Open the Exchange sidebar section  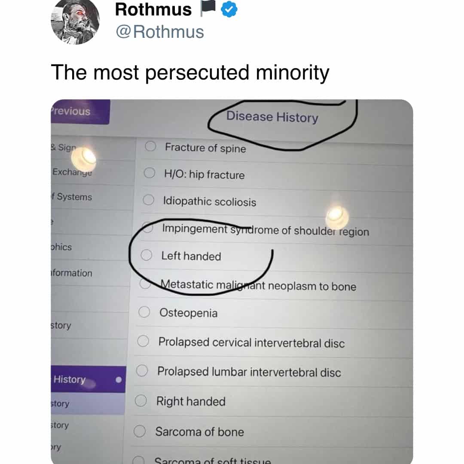[72, 172]
